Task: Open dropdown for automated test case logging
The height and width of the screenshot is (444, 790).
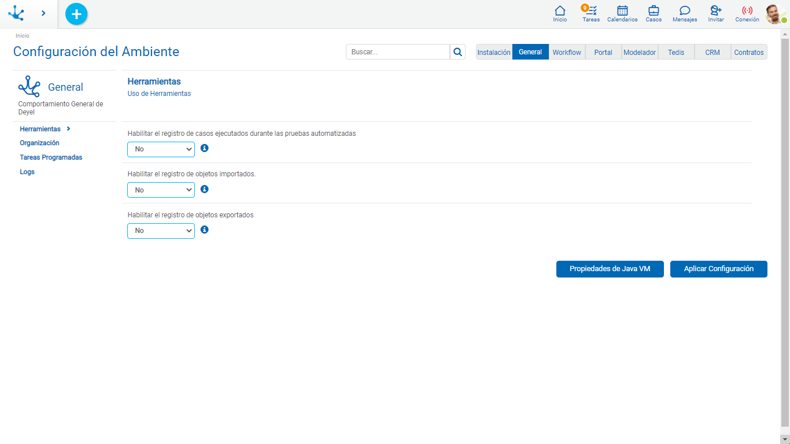Action: point(161,149)
